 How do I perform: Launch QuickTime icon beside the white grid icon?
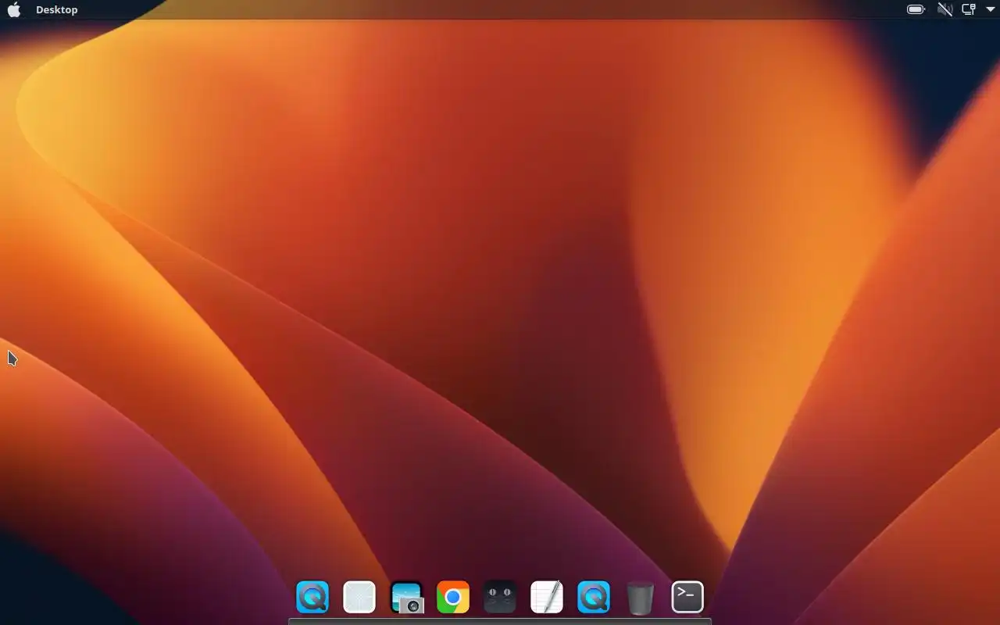click(x=312, y=598)
